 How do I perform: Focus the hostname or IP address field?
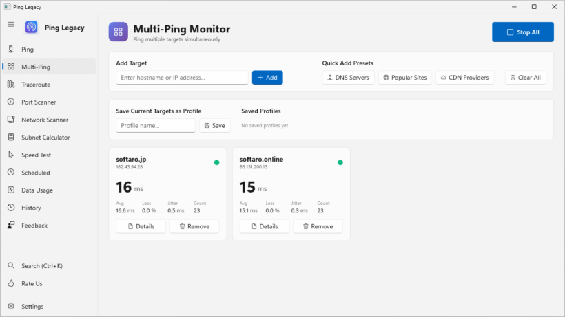pyautogui.click(x=182, y=78)
